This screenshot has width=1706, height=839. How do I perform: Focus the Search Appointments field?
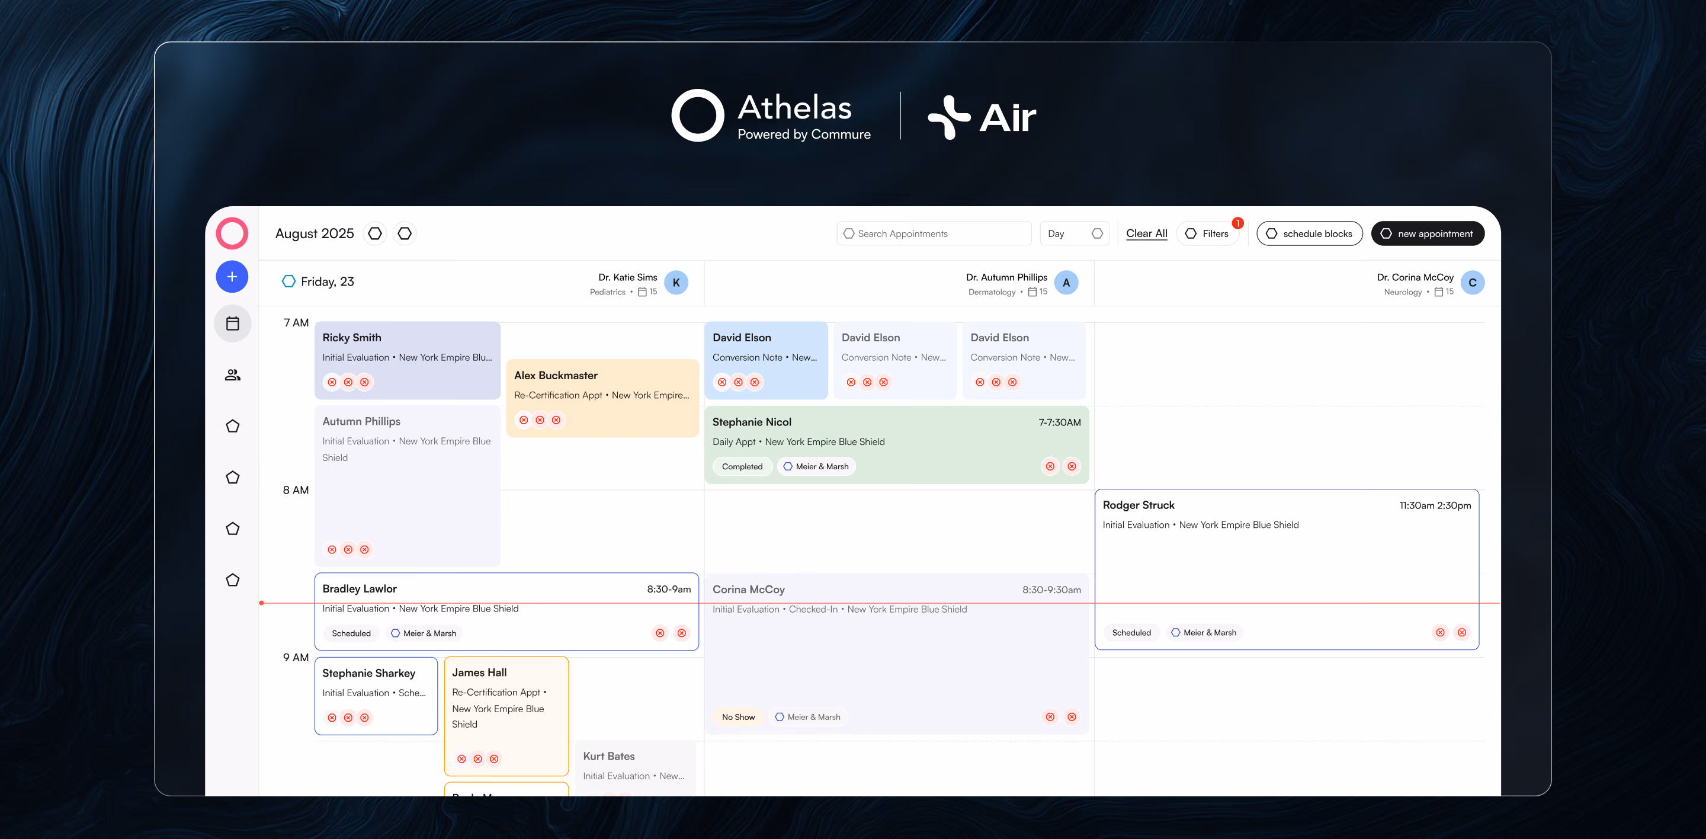click(934, 234)
